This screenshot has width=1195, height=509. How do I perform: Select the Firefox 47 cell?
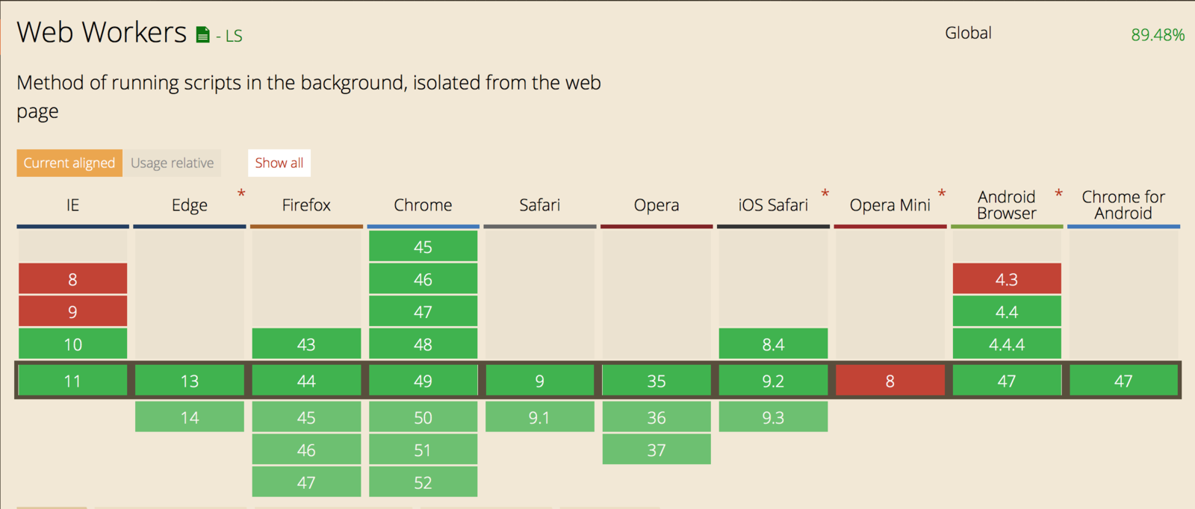[306, 482]
